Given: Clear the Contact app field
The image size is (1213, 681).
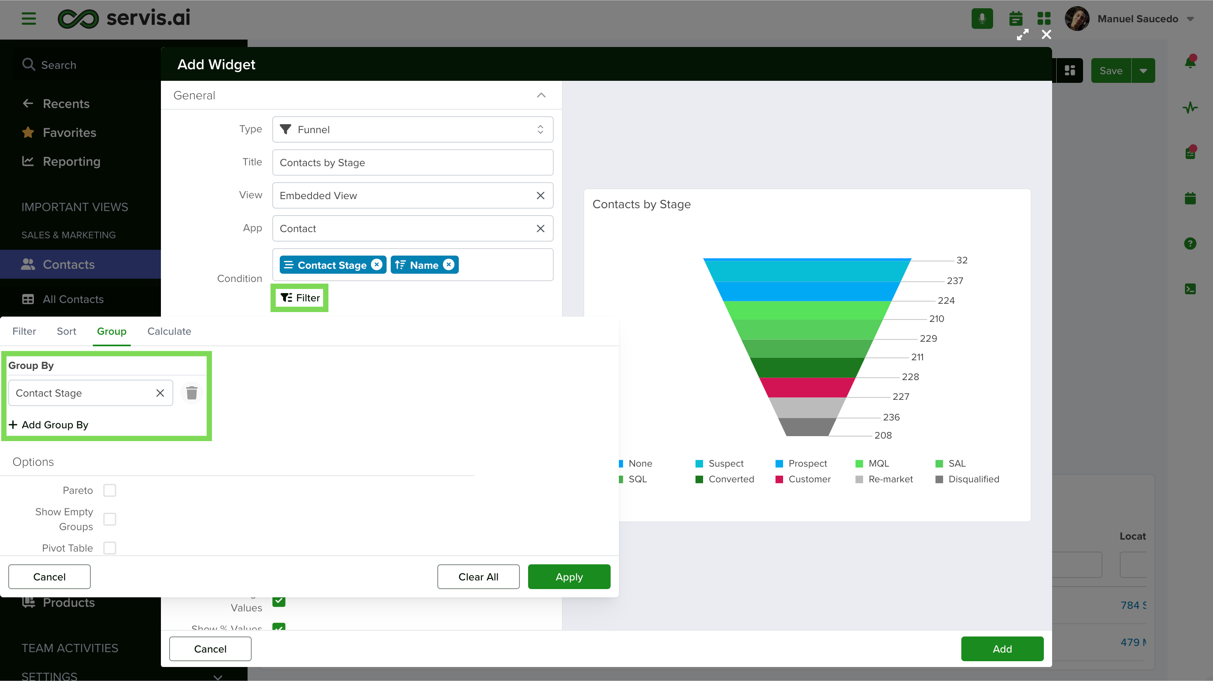Looking at the screenshot, I should [x=540, y=228].
